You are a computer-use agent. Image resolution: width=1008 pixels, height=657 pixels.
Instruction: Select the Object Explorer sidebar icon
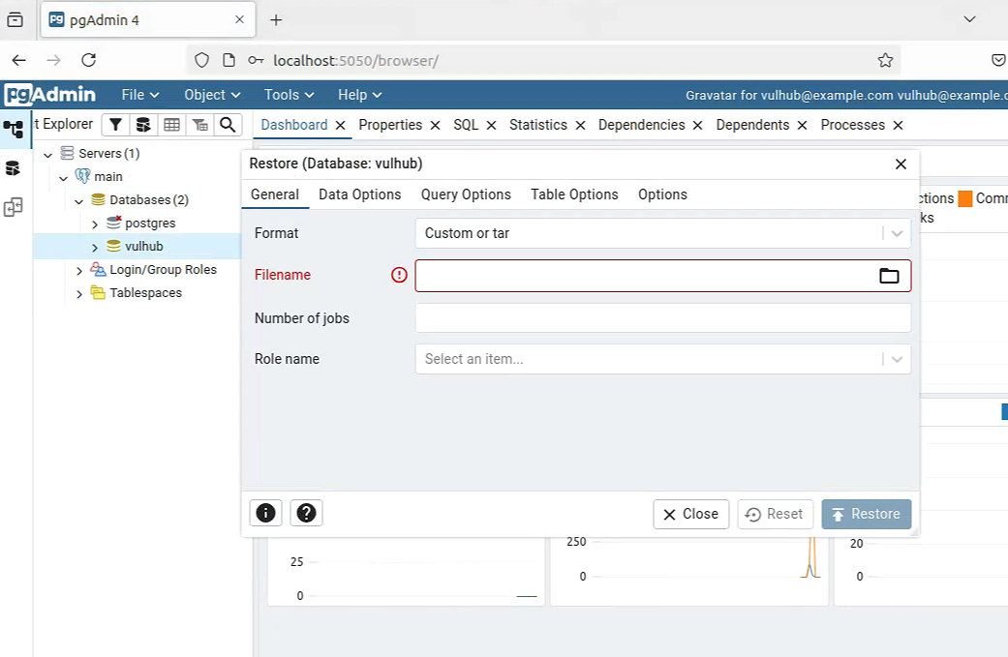click(14, 129)
